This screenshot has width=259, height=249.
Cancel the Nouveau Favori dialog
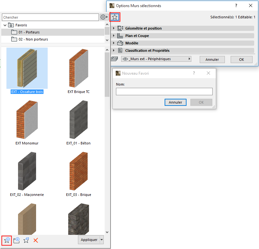[x=175, y=102]
